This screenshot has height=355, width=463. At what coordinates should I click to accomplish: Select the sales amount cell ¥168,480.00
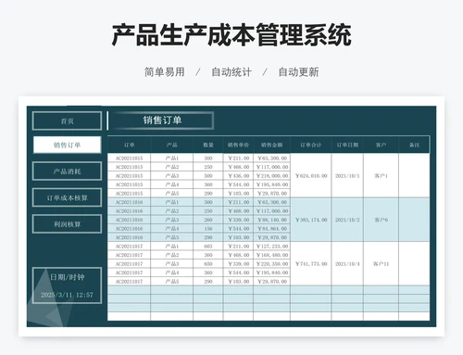(x=271, y=255)
